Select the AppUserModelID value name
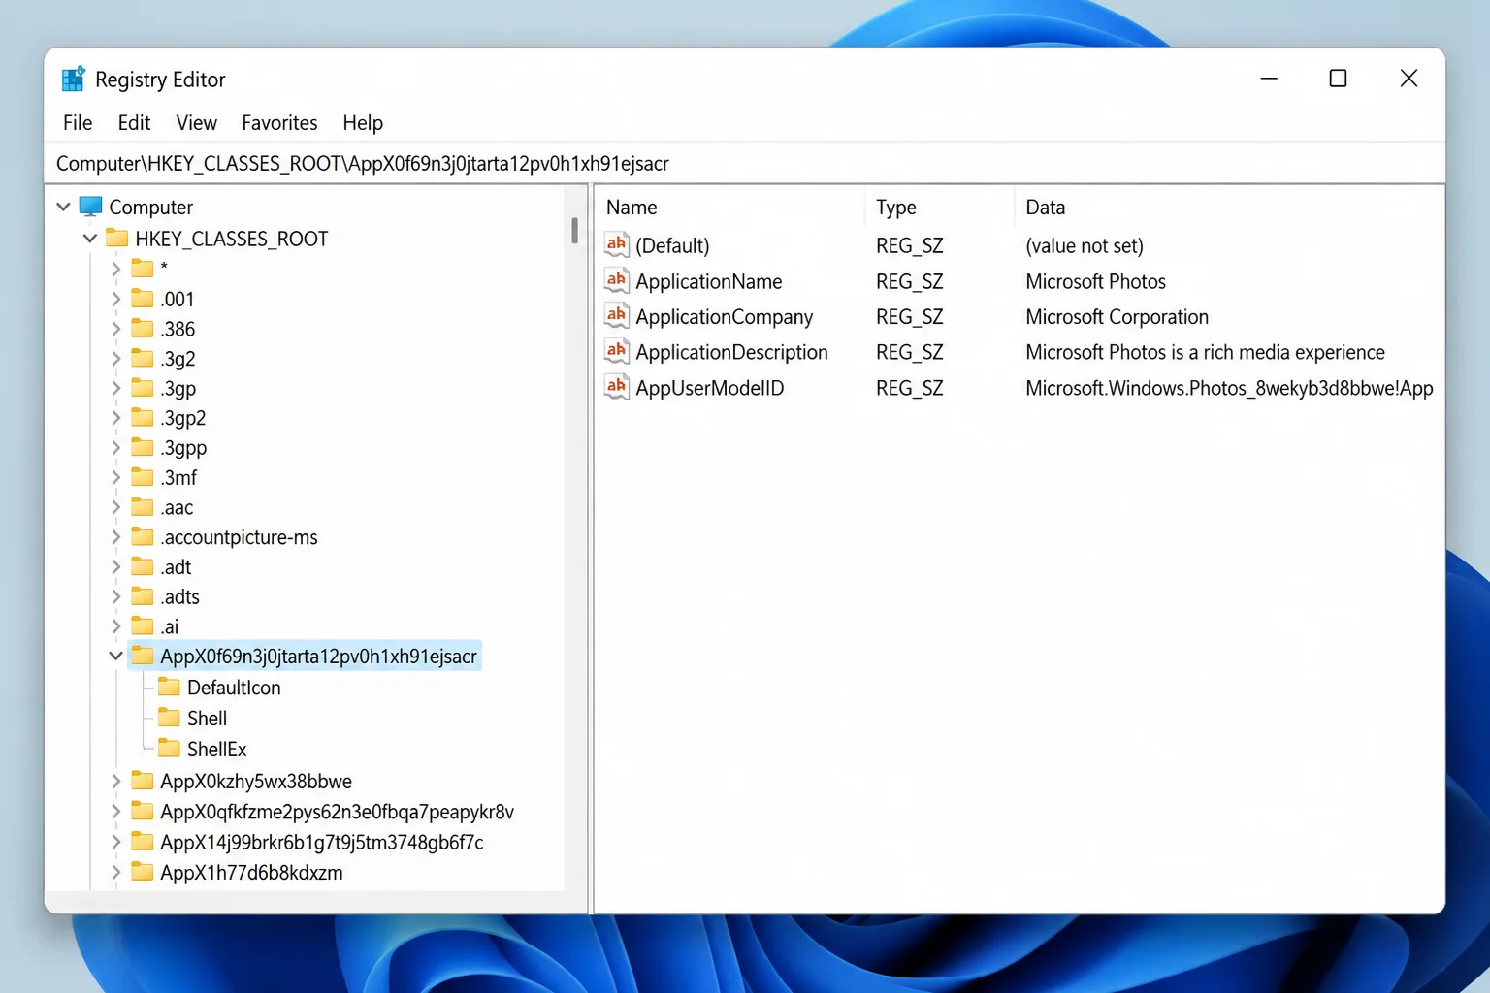The width and height of the screenshot is (1490, 993). [709, 388]
